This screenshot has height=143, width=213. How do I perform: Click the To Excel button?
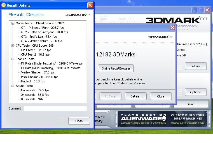click(111, 96)
